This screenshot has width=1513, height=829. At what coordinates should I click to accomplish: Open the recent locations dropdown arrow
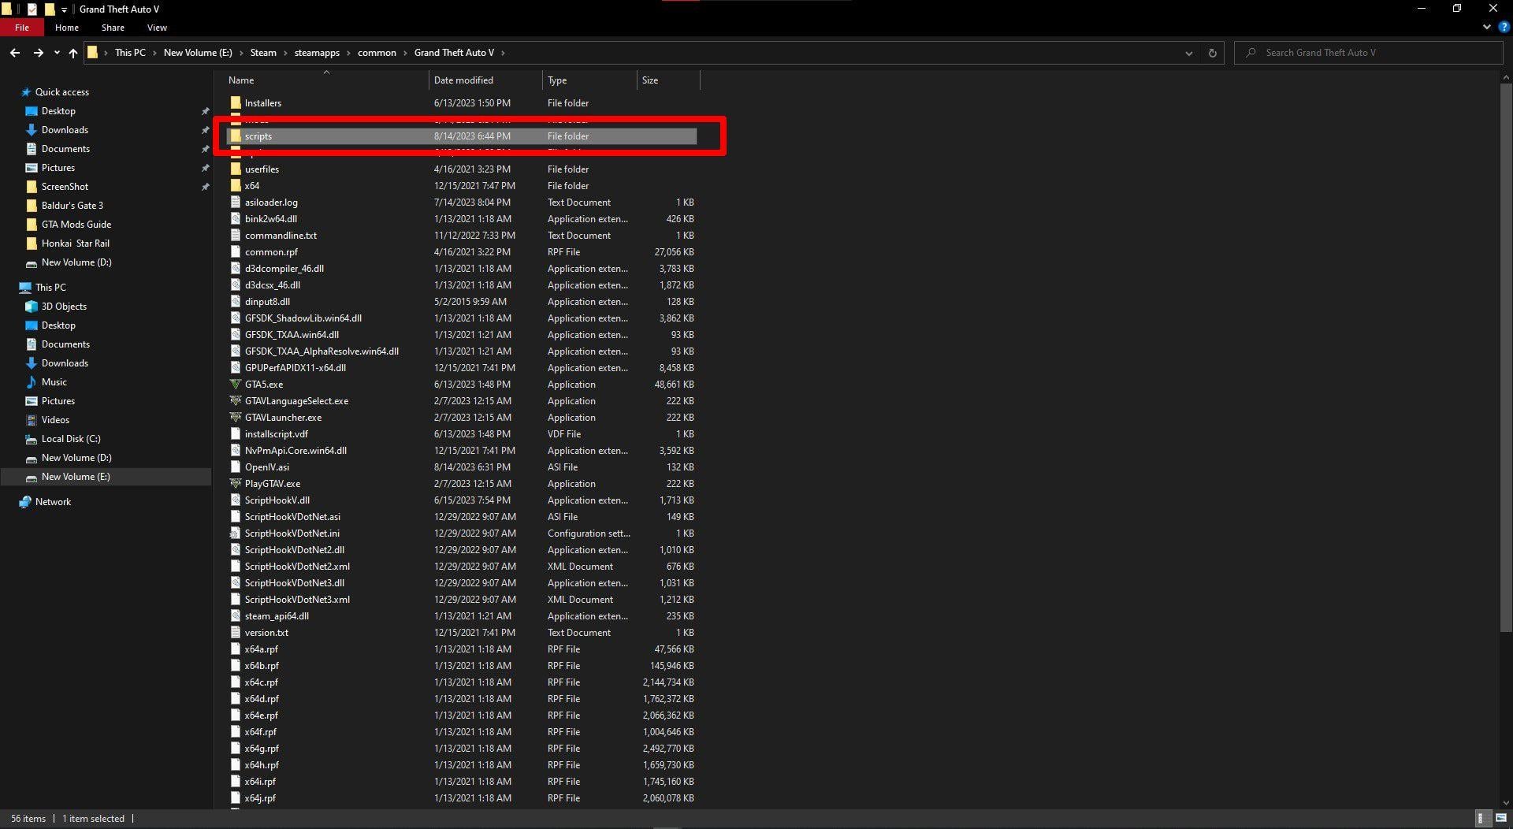pos(57,53)
